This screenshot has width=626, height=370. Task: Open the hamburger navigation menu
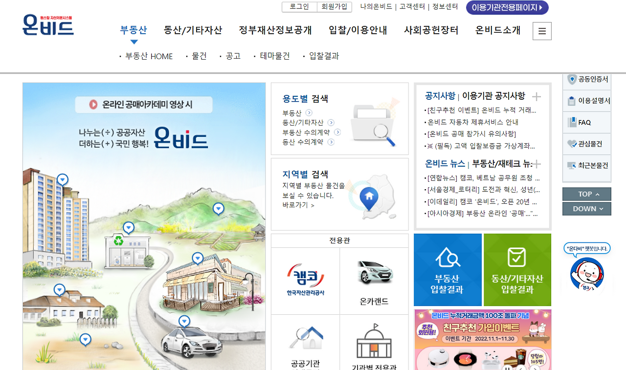tap(541, 30)
